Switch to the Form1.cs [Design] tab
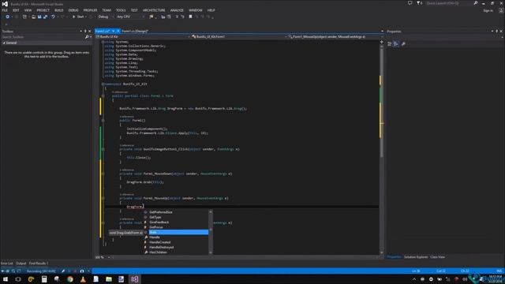The height and width of the screenshot is (284, 505). click(135, 32)
